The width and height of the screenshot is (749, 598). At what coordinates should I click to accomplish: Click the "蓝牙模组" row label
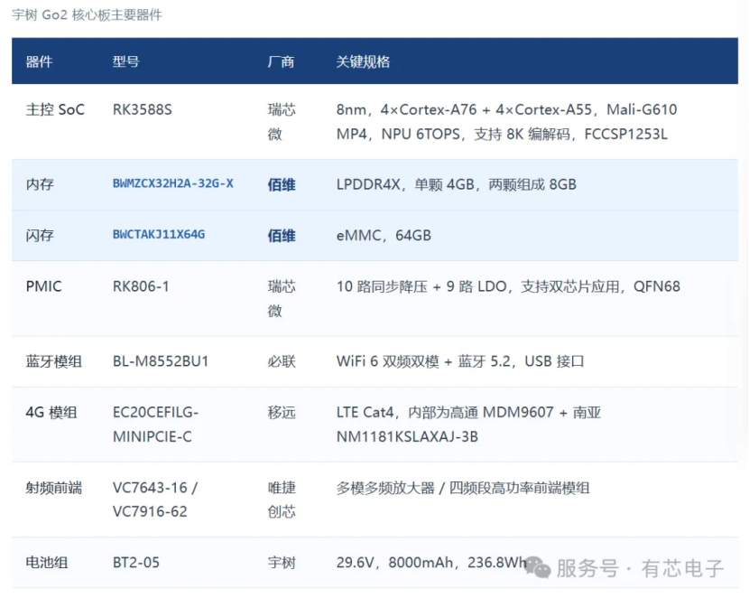53,361
